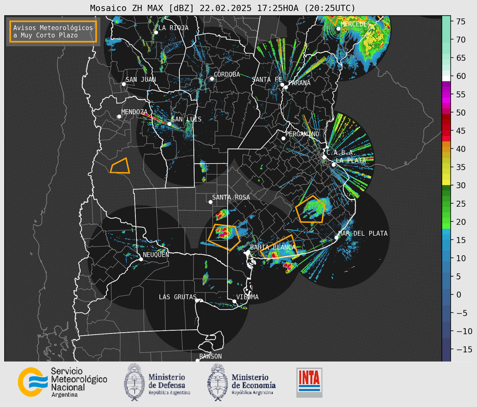477x407 pixels.
Task: Click the SAN JUAN city label
Action: click(141, 80)
